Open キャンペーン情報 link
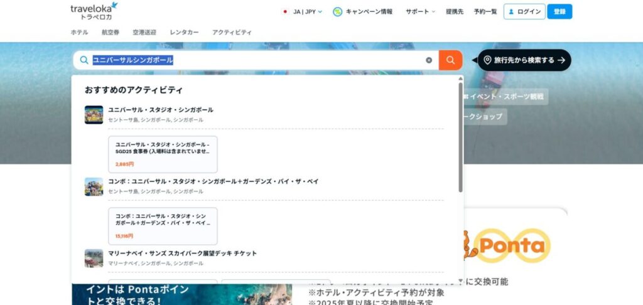The image size is (643, 305). [x=369, y=11]
